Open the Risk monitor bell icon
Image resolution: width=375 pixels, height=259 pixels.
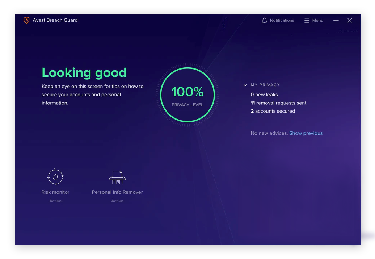(x=55, y=177)
